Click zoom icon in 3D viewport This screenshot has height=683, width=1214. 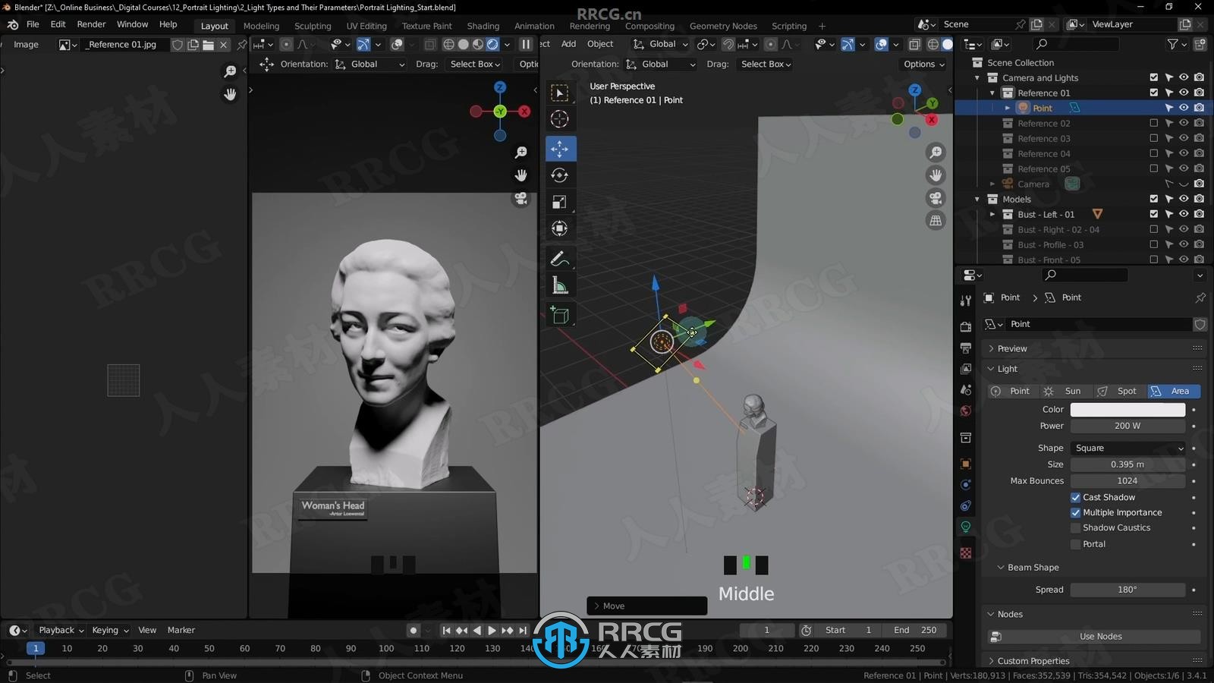(936, 153)
